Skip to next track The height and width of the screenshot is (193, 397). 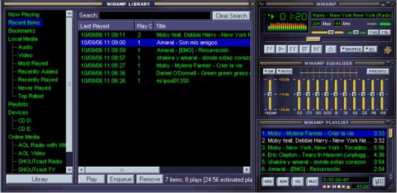(x=316, y=49)
